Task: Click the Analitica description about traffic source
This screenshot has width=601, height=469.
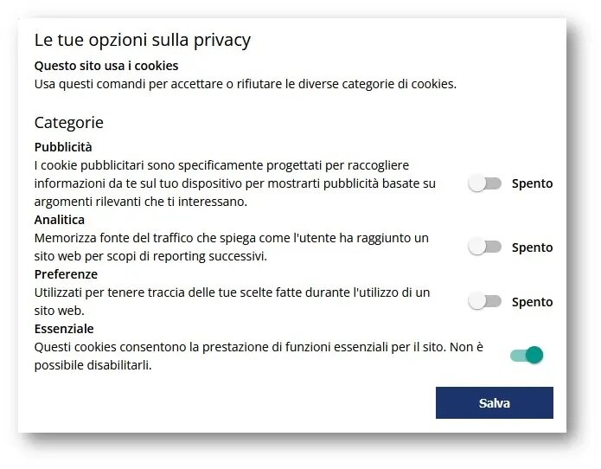Action: pos(231,247)
